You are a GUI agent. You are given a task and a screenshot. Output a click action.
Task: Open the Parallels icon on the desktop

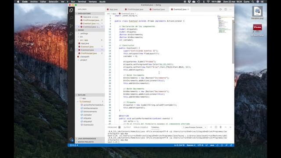[x=257, y=30]
